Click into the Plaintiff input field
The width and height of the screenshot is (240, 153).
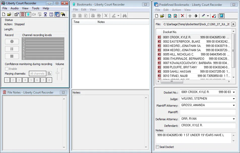click(208, 112)
